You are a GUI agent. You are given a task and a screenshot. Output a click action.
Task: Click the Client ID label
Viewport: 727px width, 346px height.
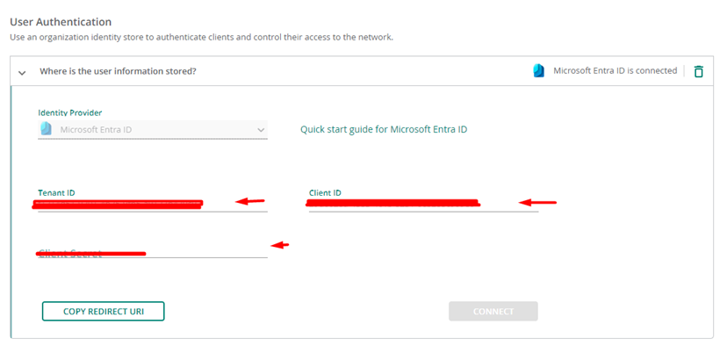tap(325, 192)
